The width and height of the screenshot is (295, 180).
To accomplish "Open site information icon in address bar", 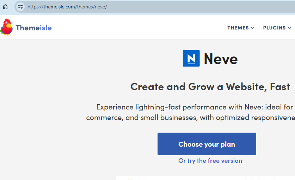I will pos(20,7).
